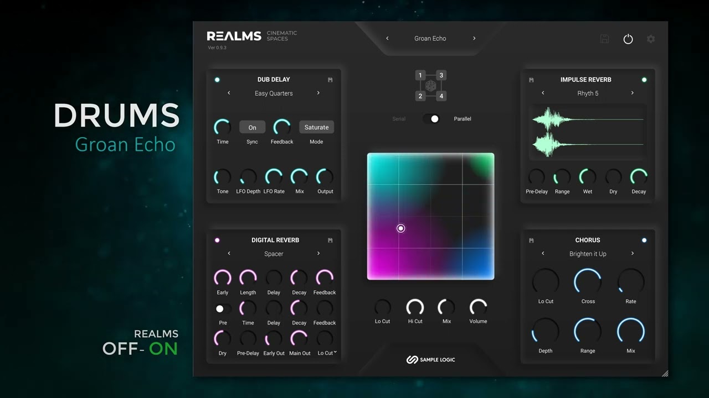Image resolution: width=709 pixels, height=398 pixels.
Task: Toggle Dub Delay module power LED
Action: 217,80
